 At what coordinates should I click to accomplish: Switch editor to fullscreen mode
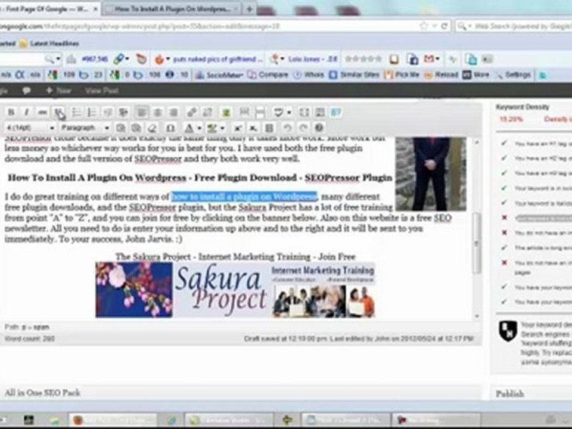pyautogui.click(x=304, y=113)
